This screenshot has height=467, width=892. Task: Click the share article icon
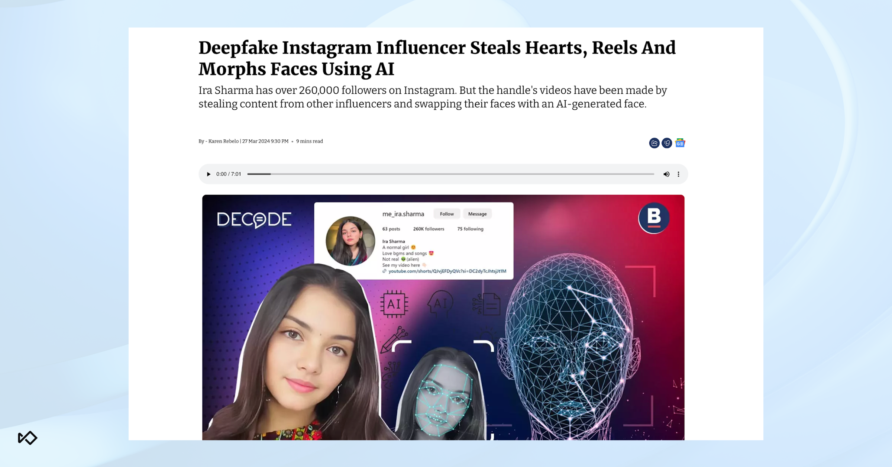tap(654, 143)
